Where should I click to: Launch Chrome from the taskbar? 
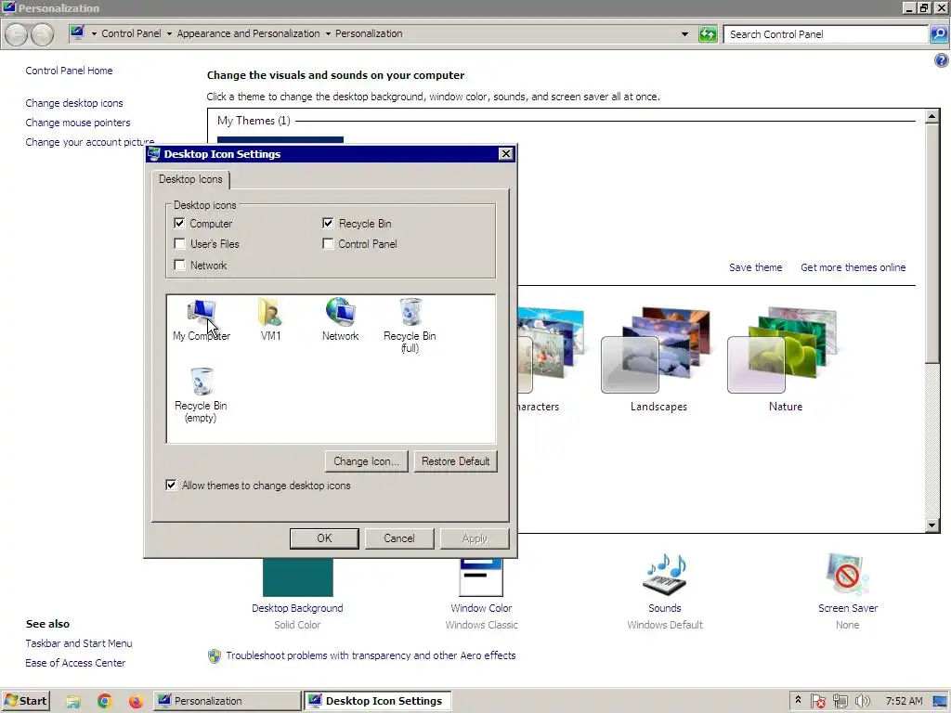104,702
